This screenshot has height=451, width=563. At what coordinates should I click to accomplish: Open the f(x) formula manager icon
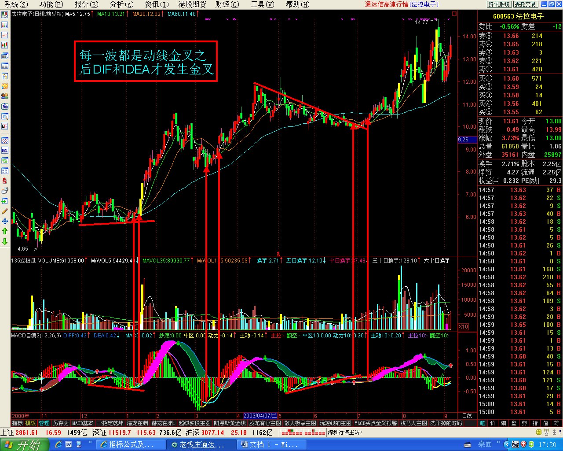point(5,106)
